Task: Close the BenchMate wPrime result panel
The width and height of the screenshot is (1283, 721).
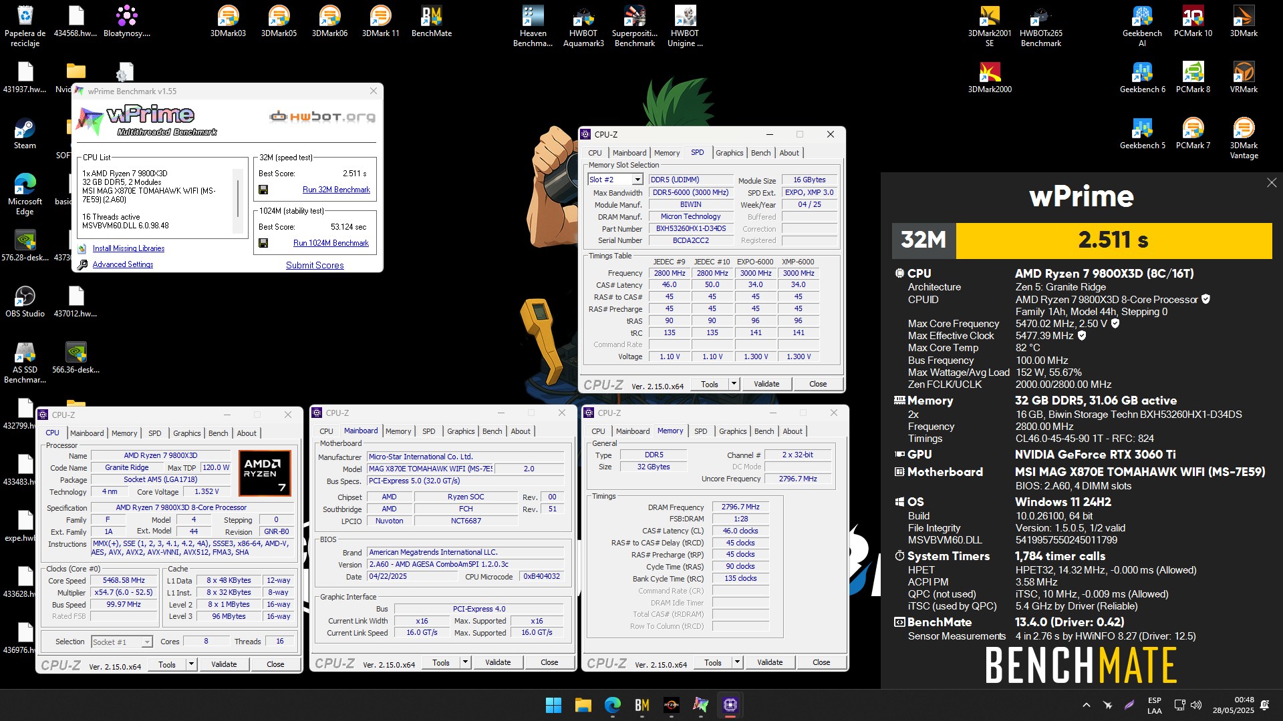Action: tap(1271, 183)
